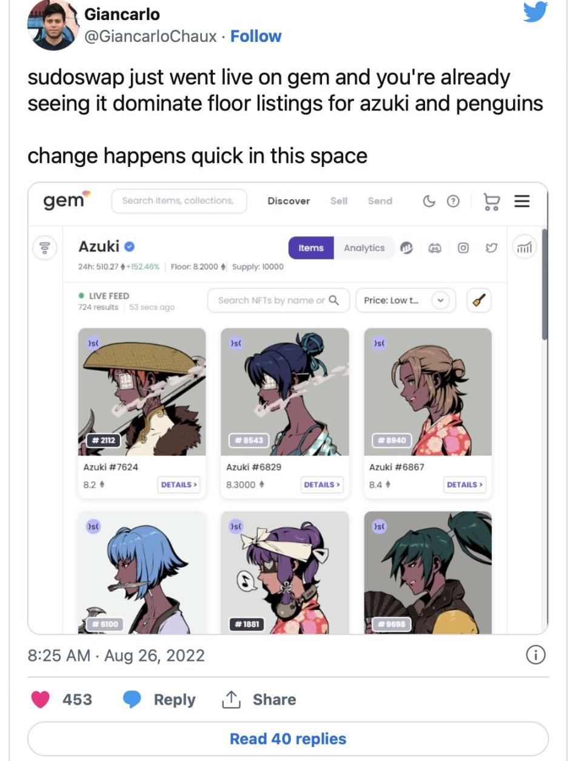
Task: Activate the sweep broom icon
Action: click(479, 300)
